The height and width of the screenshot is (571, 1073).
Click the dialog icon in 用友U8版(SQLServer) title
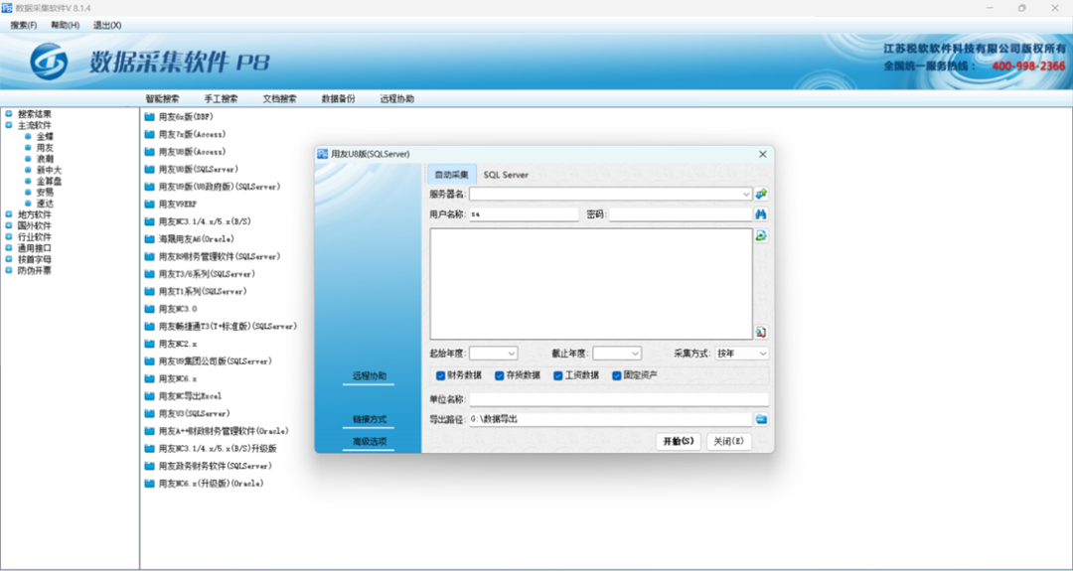(x=323, y=155)
